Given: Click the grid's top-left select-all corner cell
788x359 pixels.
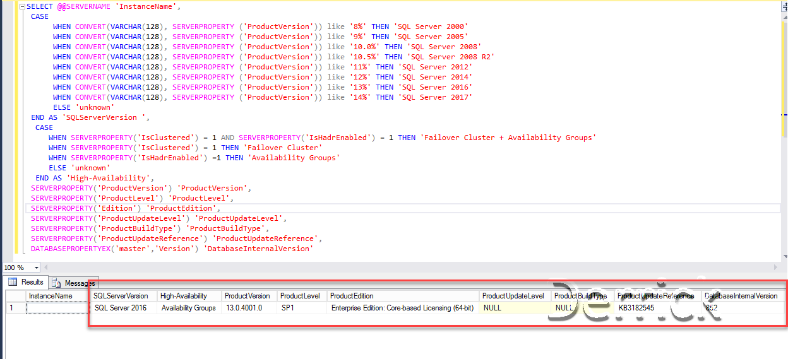Looking at the screenshot, I should [x=15, y=296].
